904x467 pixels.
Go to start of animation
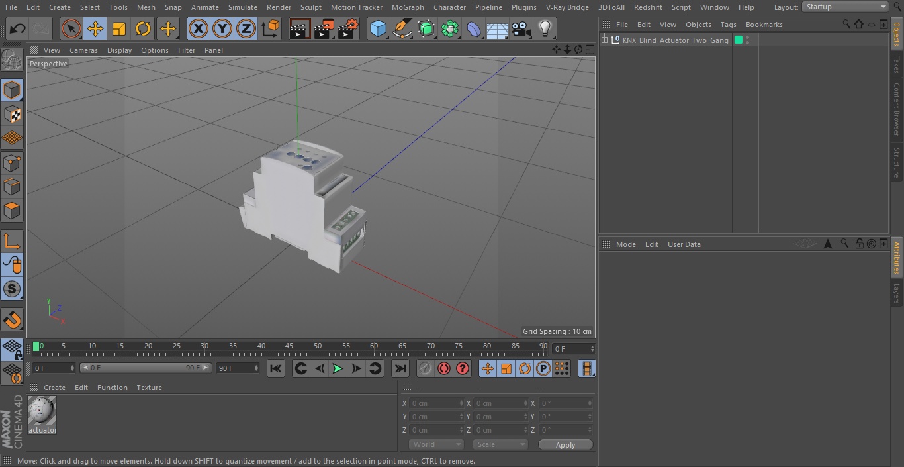[x=276, y=368]
